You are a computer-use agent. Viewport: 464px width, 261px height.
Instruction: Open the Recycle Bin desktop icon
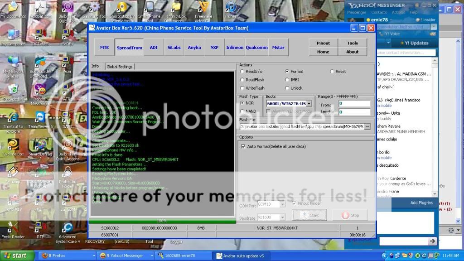[13, 89]
